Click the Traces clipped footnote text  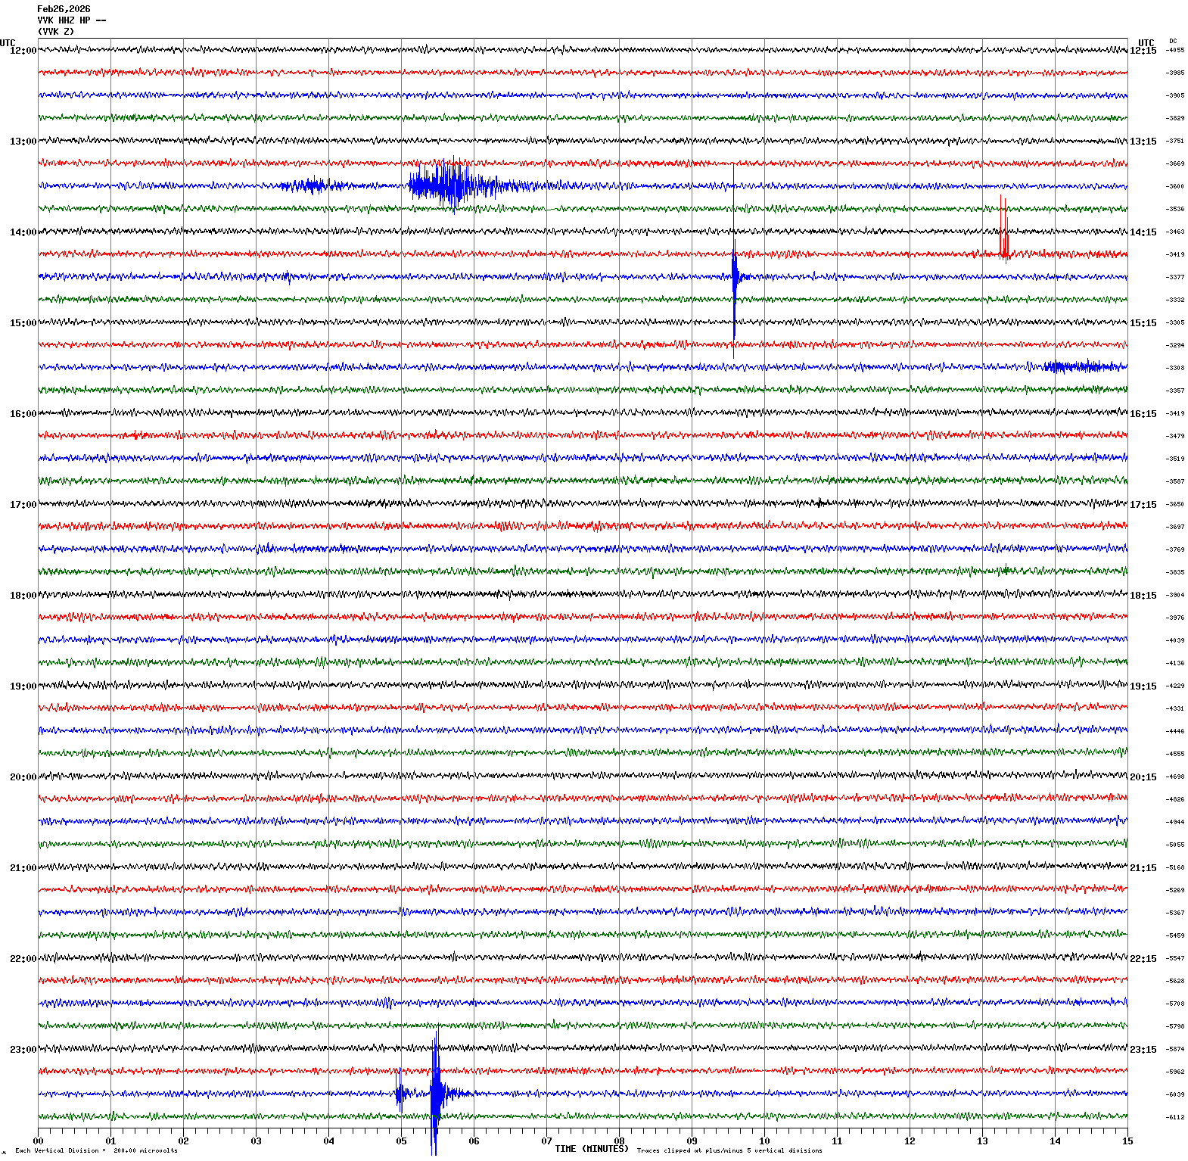[x=729, y=1151]
